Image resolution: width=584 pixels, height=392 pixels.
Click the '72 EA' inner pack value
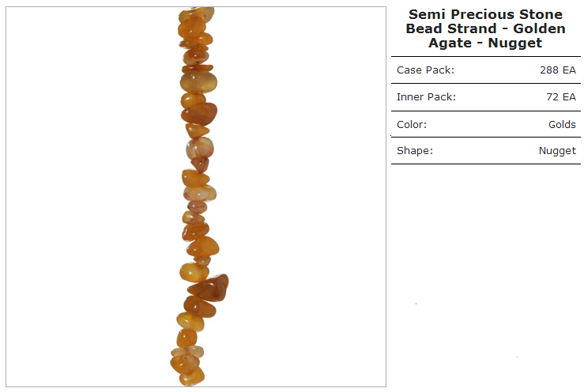[x=561, y=97]
